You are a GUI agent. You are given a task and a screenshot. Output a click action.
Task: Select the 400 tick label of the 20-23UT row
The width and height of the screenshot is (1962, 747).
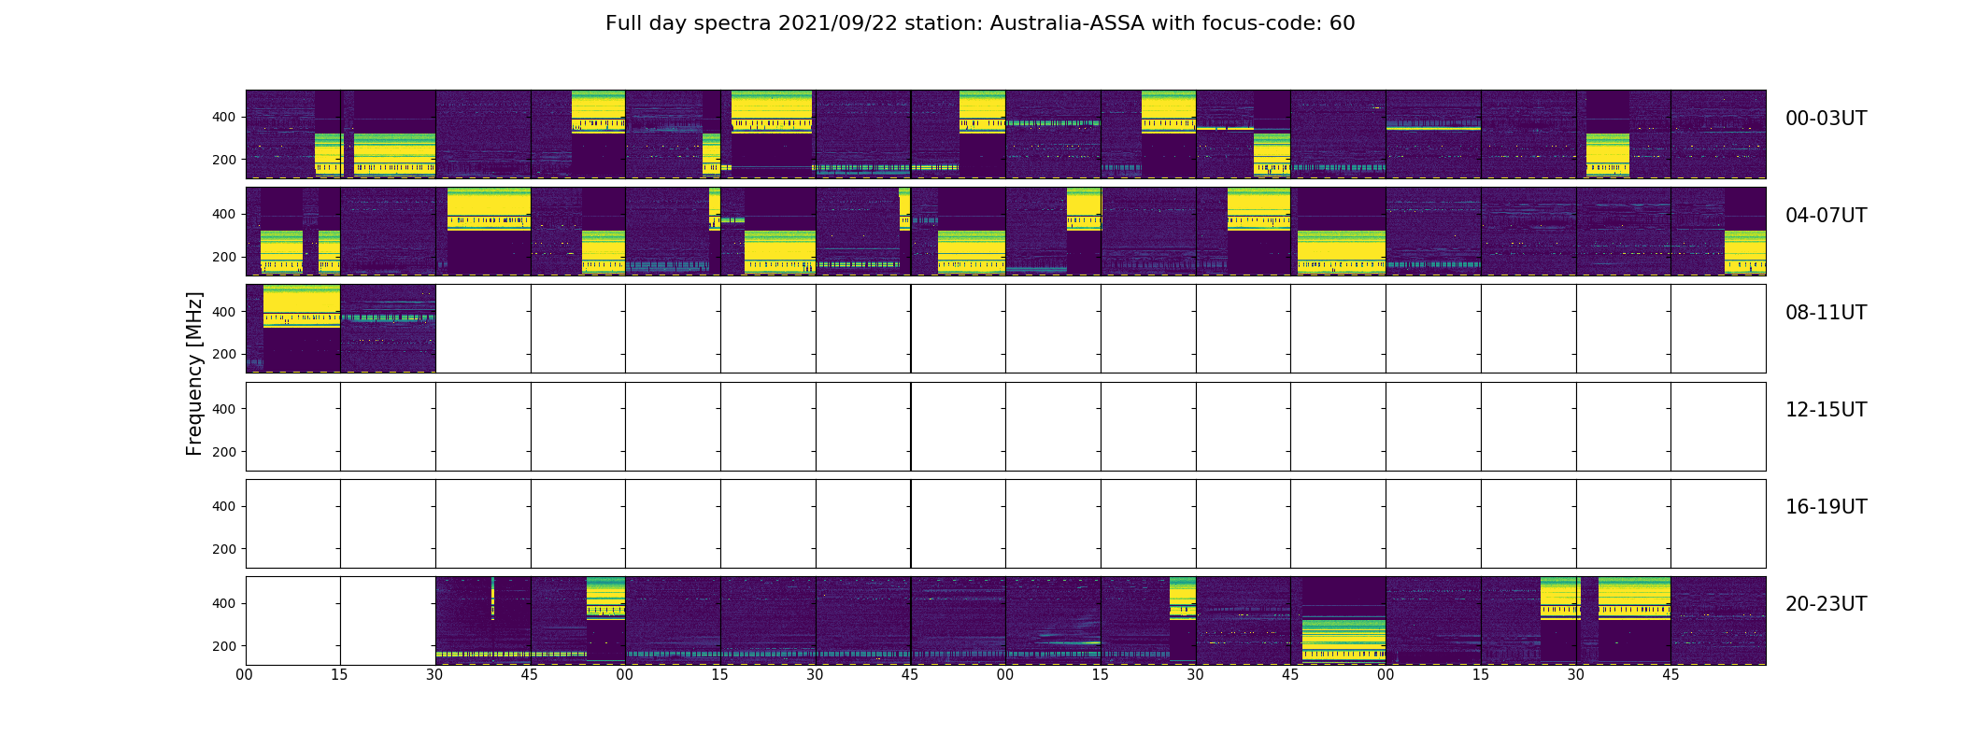(224, 603)
